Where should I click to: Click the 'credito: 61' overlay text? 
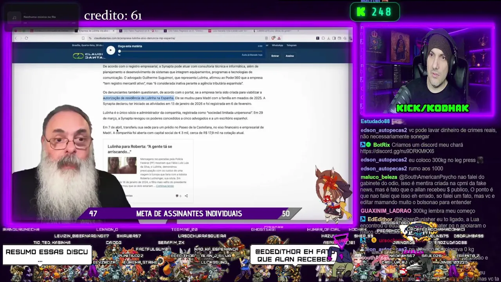pyautogui.click(x=113, y=16)
